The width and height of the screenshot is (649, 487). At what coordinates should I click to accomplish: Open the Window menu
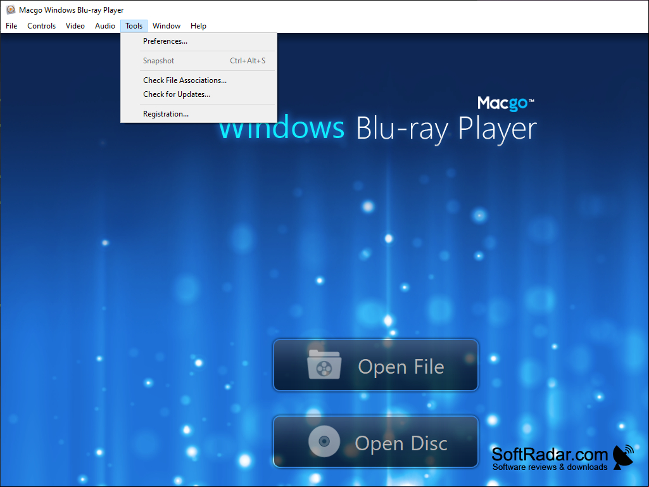coord(167,26)
